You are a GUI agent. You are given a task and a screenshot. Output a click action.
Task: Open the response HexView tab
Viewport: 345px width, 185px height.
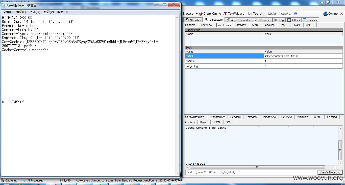pos(286,117)
